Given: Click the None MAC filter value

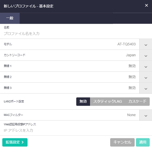Looking at the screenshot, I should 131,115.
